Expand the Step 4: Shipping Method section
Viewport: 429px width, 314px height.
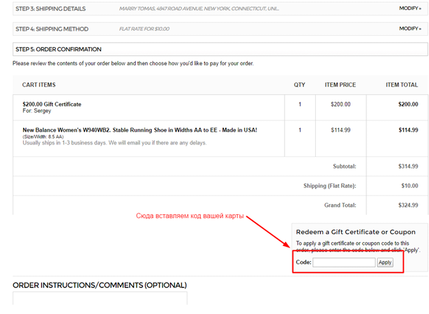pos(52,29)
